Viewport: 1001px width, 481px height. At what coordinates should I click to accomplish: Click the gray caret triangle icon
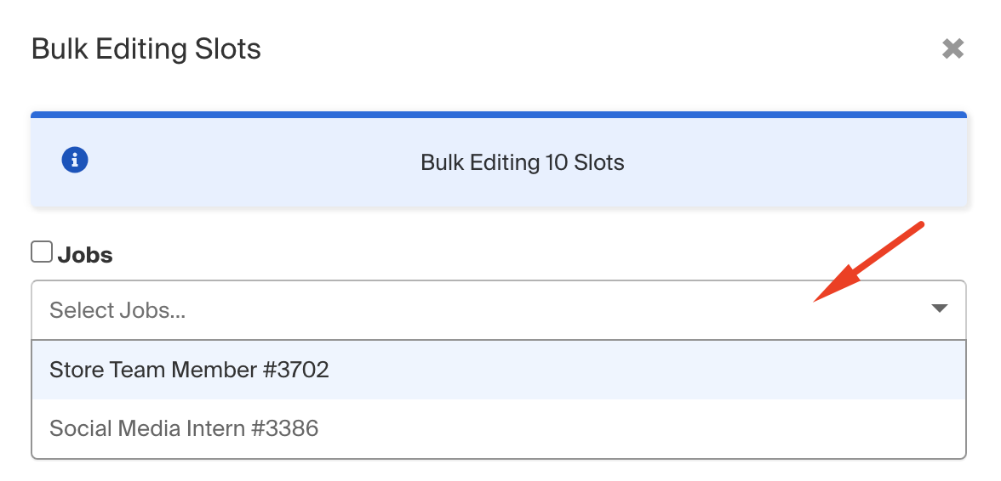point(939,309)
